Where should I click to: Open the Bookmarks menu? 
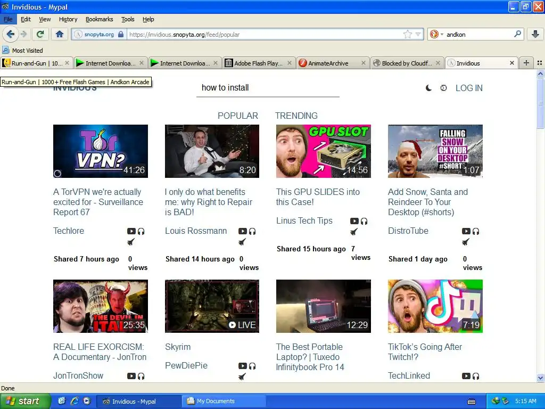click(x=99, y=19)
